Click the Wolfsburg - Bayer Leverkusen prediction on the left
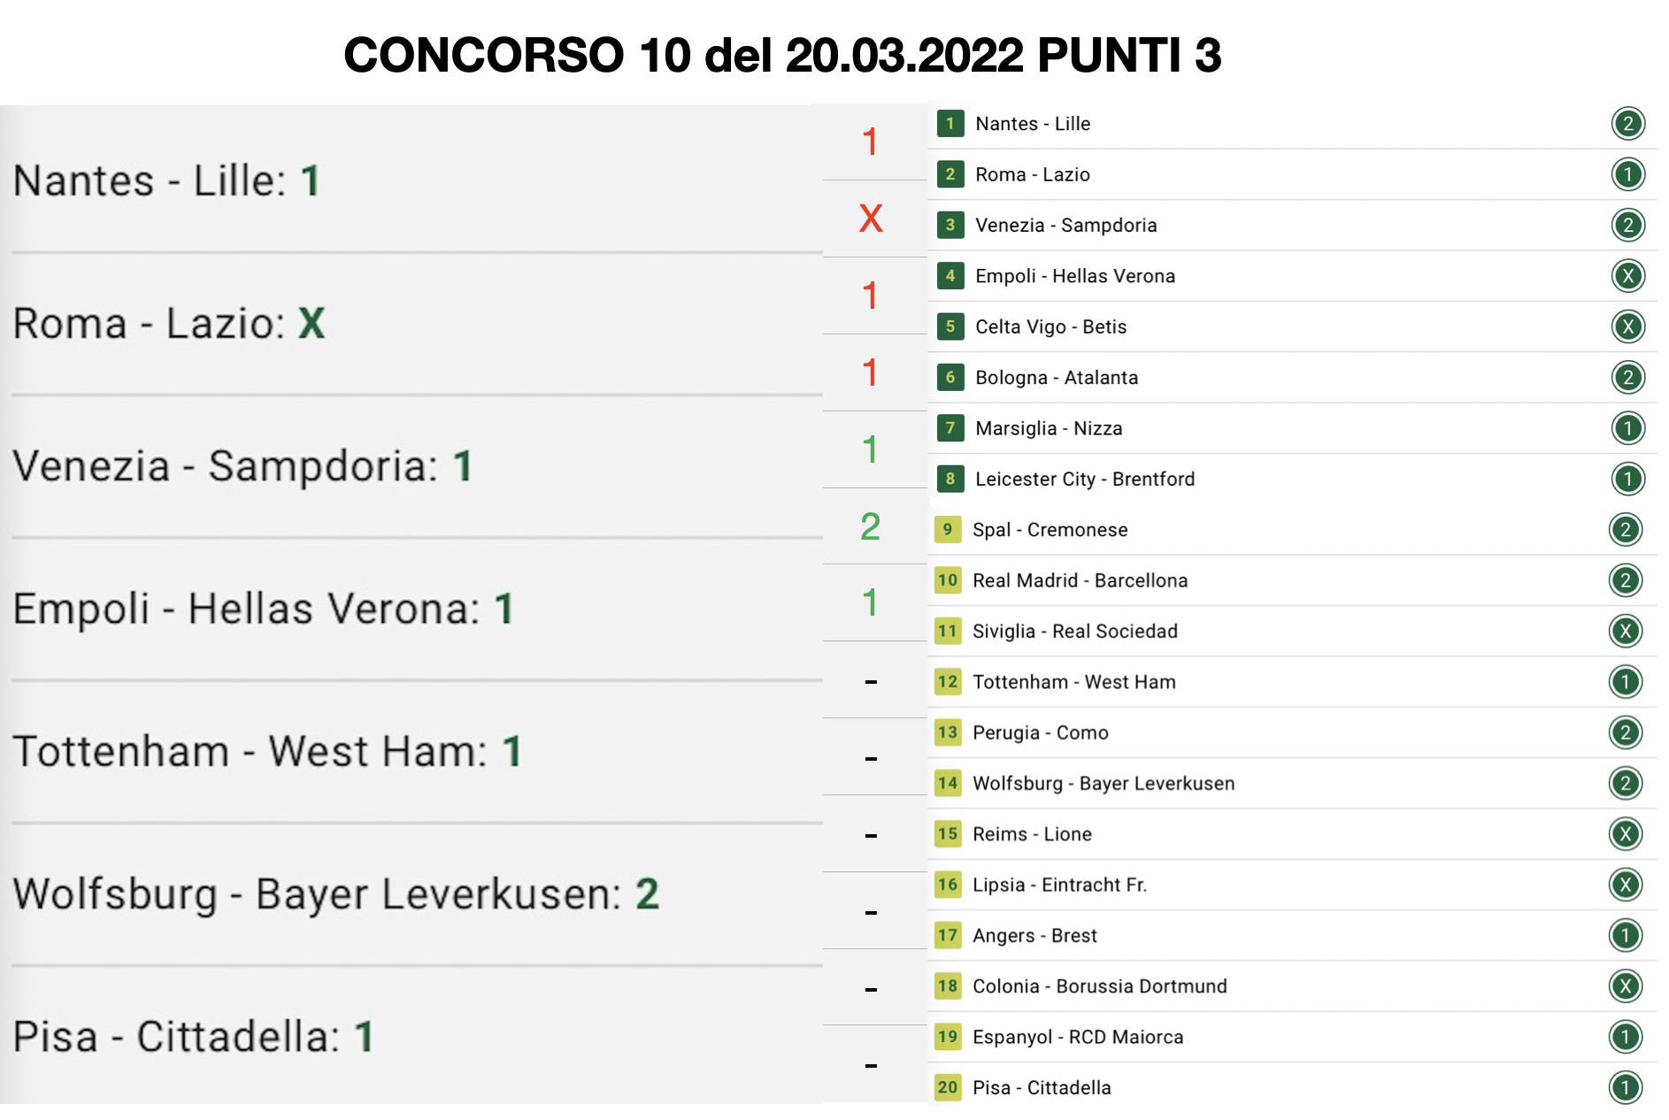The image size is (1669, 1120). [335, 894]
